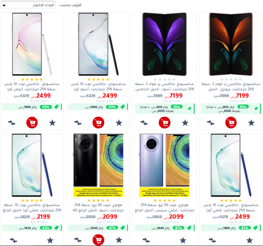Add bronze Galaxy Z Fold 2 to cart
The width and height of the screenshot is (263, 246).
coord(231,122)
